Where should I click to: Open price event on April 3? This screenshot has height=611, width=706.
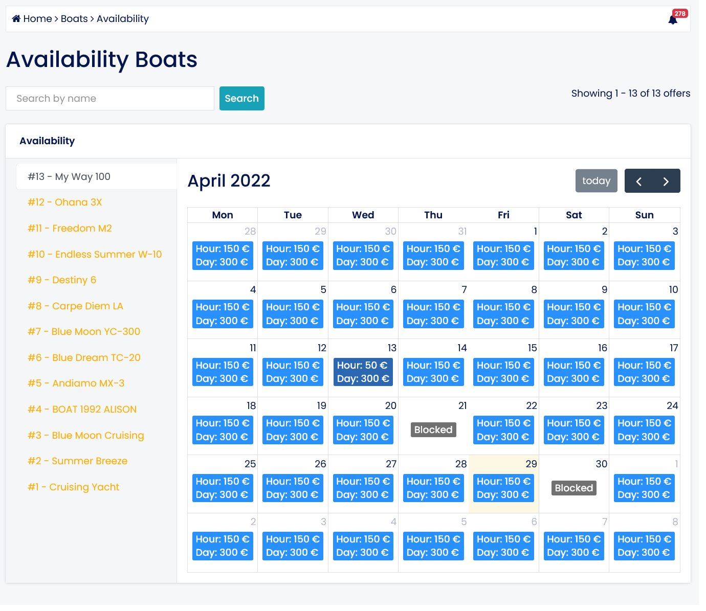(x=644, y=256)
